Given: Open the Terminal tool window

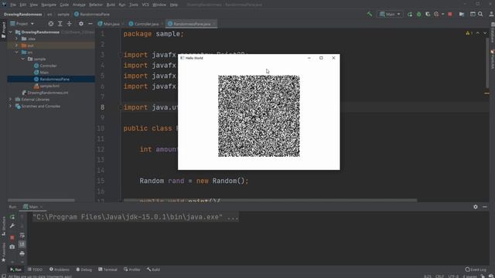Looking at the screenshot, I should click(x=108, y=270).
